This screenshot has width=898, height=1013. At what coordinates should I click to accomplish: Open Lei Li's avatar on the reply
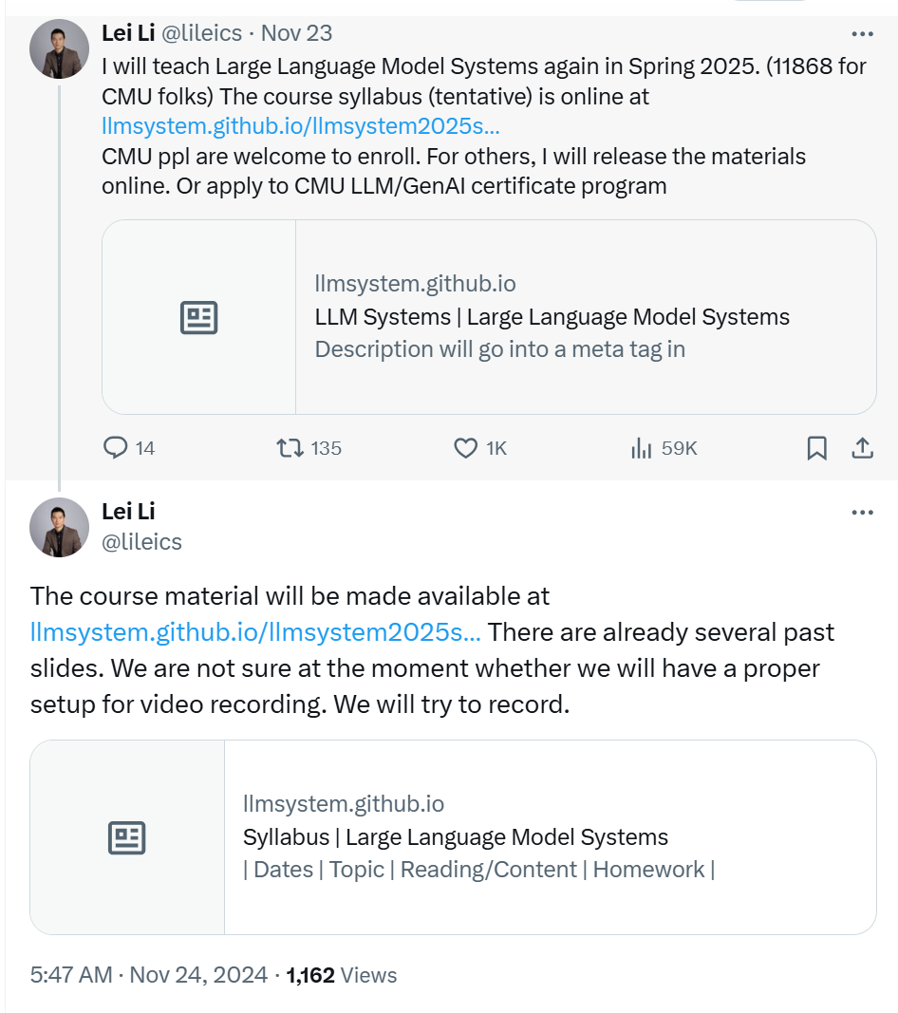(x=60, y=527)
